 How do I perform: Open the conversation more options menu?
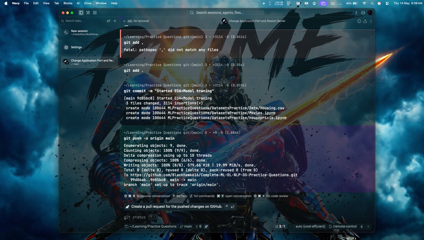pyautogui.click(x=371, y=21)
